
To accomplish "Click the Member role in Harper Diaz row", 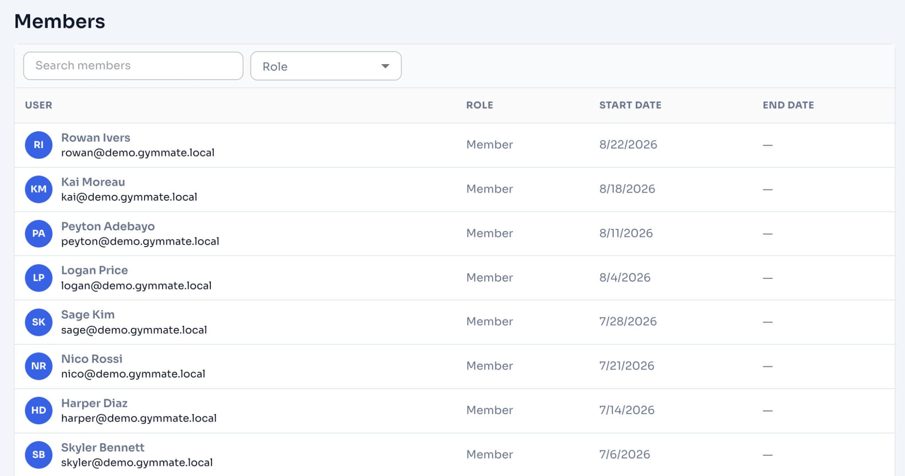I will [x=490, y=410].
